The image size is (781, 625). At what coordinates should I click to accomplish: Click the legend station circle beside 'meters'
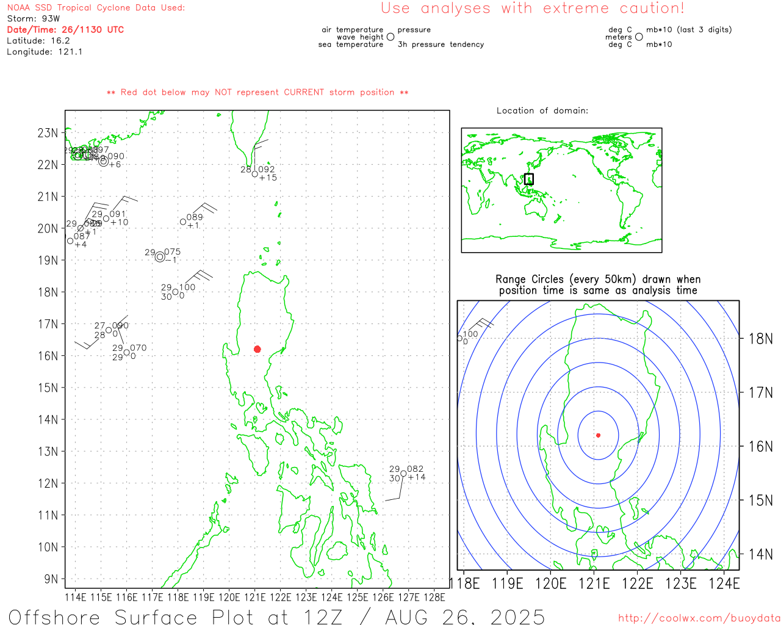(x=639, y=37)
